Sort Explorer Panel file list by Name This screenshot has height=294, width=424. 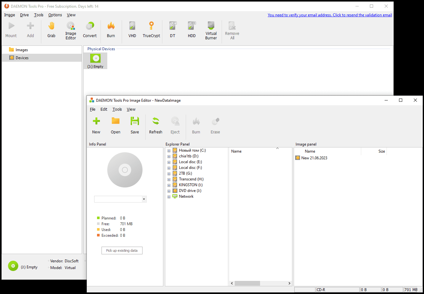(x=236, y=151)
